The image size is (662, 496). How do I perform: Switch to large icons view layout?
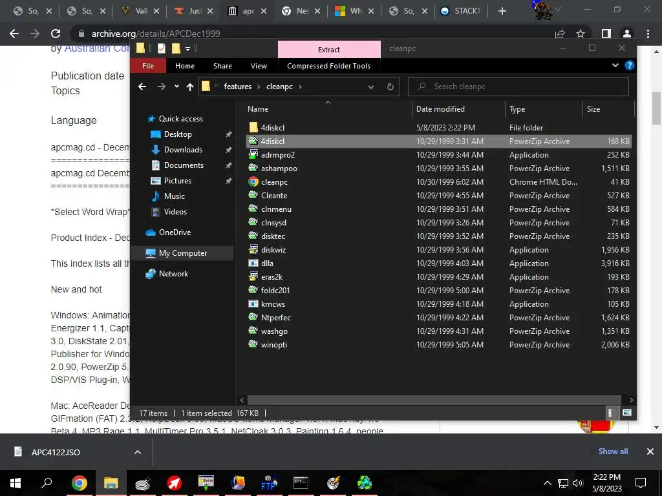point(627,413)
